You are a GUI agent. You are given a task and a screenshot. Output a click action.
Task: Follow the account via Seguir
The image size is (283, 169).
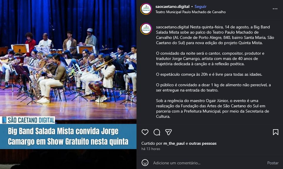200,6
